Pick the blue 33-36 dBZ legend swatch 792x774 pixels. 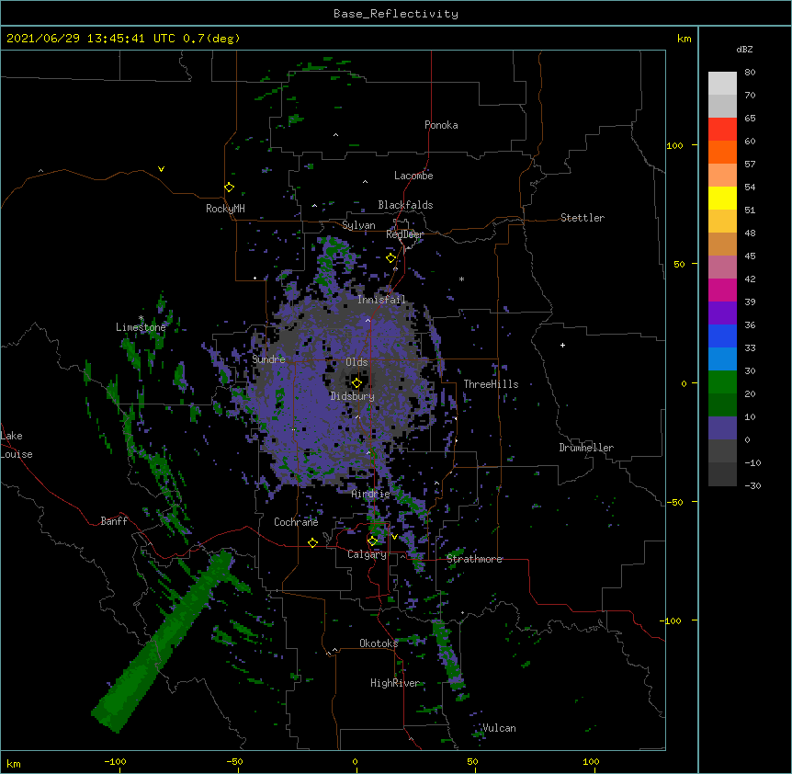[x=722, y=336]
